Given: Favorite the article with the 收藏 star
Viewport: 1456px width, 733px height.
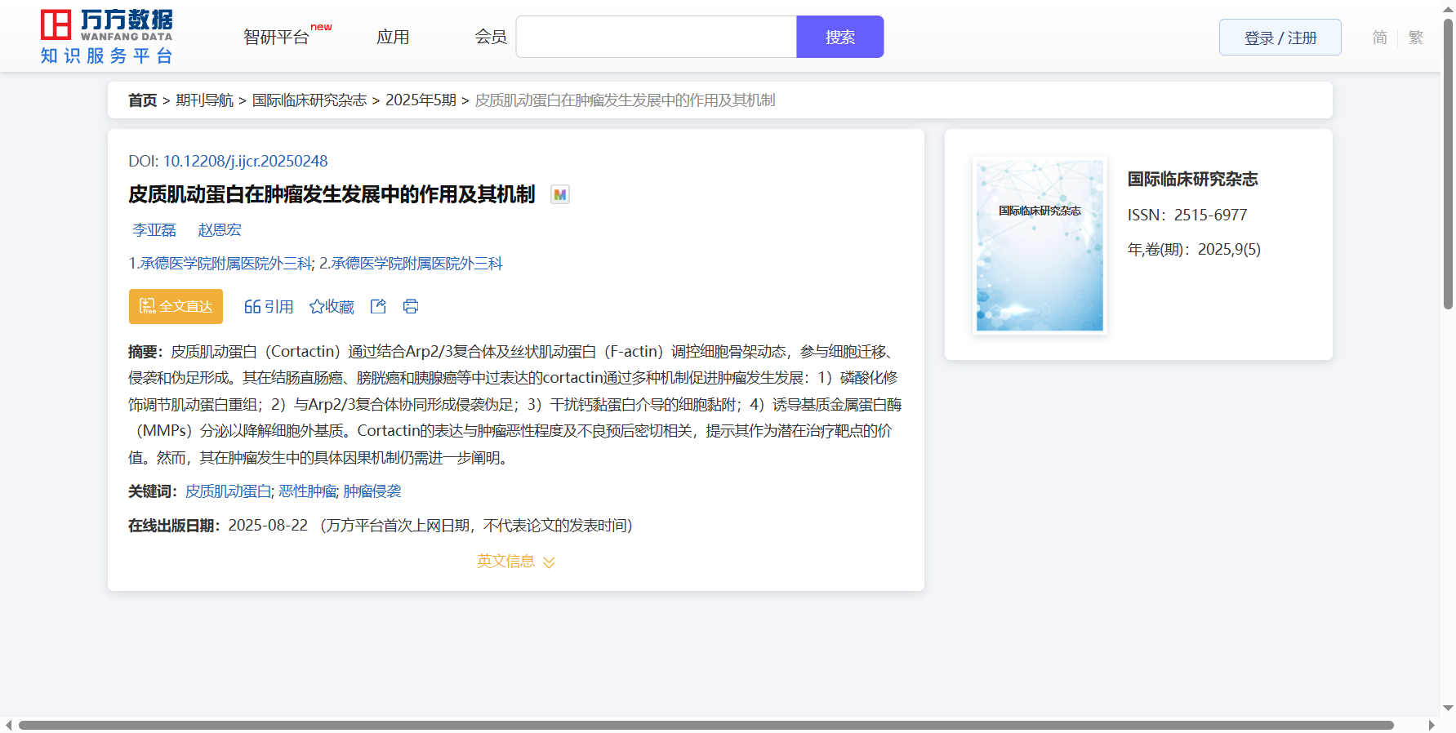Looking at the screenshot, I should 332,306.
